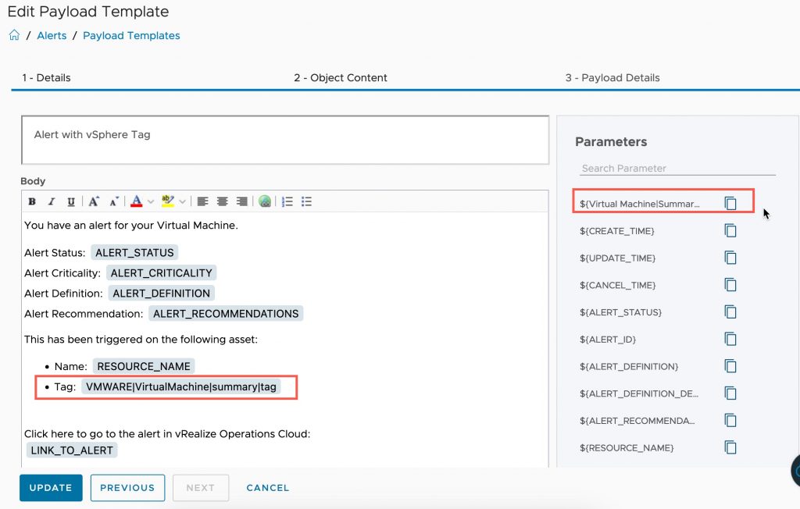Viewport: 800px width, 509px height.
Task: Apply yellow text highlight color
Action: click(167, 201)
